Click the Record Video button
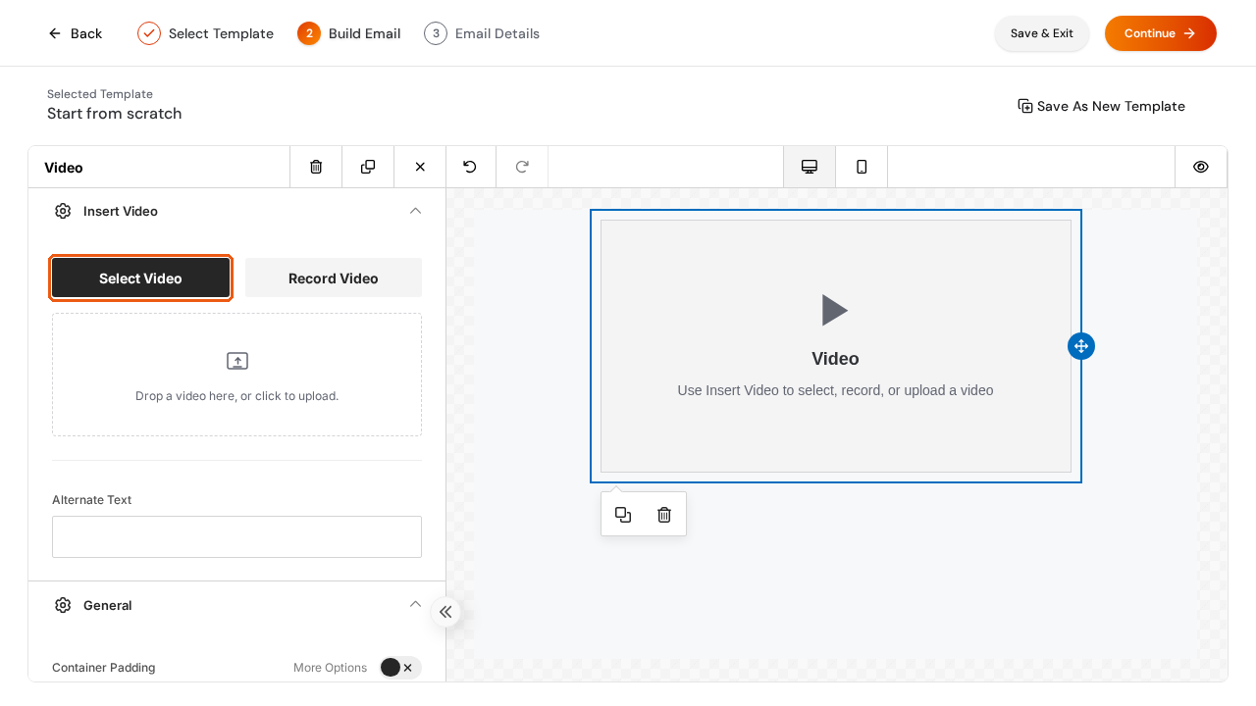This screenshot has width=1256, height=706. click(334, 278)
